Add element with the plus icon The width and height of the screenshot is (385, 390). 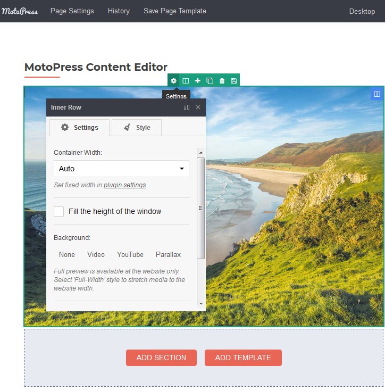pyautogui.click(x=198, y=80)
